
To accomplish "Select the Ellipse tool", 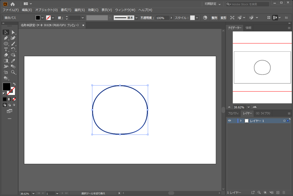I will point(6,44).
